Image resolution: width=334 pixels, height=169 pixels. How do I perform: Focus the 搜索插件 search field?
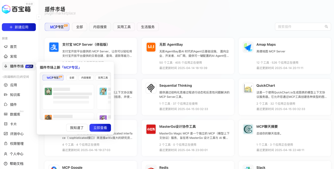(x=303, y=27)
